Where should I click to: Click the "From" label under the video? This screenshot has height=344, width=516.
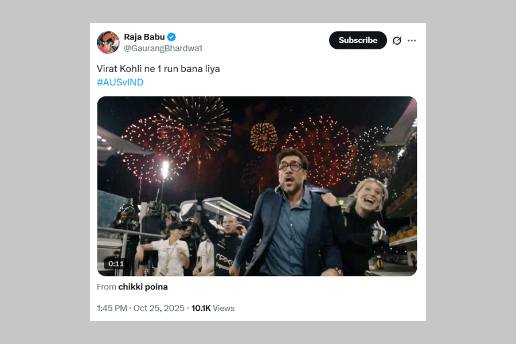(107, 287)
